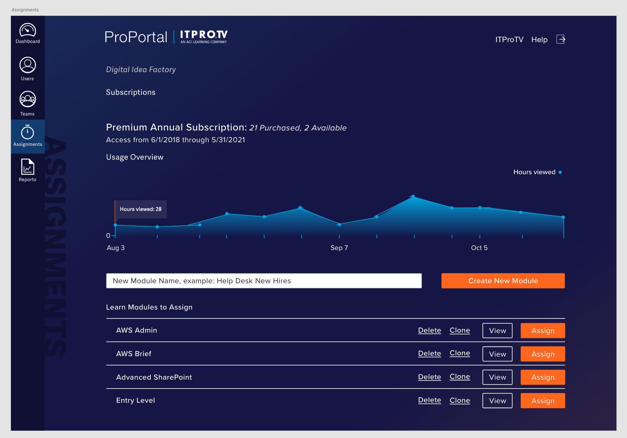Select the chart peak data point
Image resolution: width=627 pixels, height=438 pixels.
[x=413, y=197]
